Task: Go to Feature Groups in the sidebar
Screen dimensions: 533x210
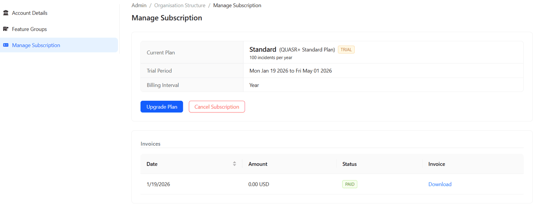Action: (29, 29)
